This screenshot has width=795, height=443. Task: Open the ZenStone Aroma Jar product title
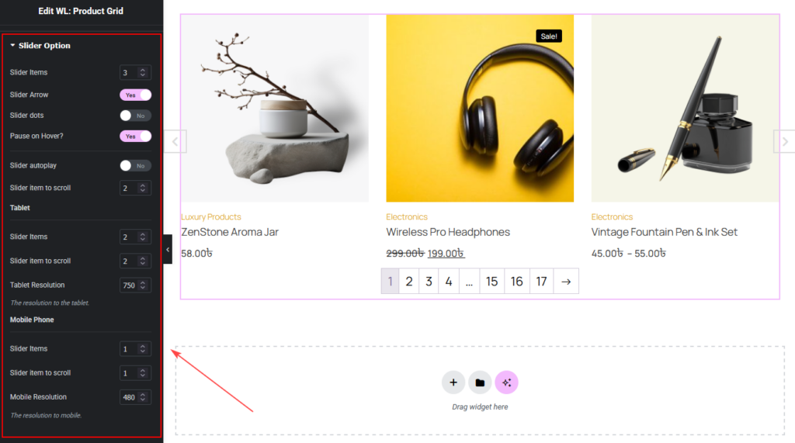click(230, 232)
